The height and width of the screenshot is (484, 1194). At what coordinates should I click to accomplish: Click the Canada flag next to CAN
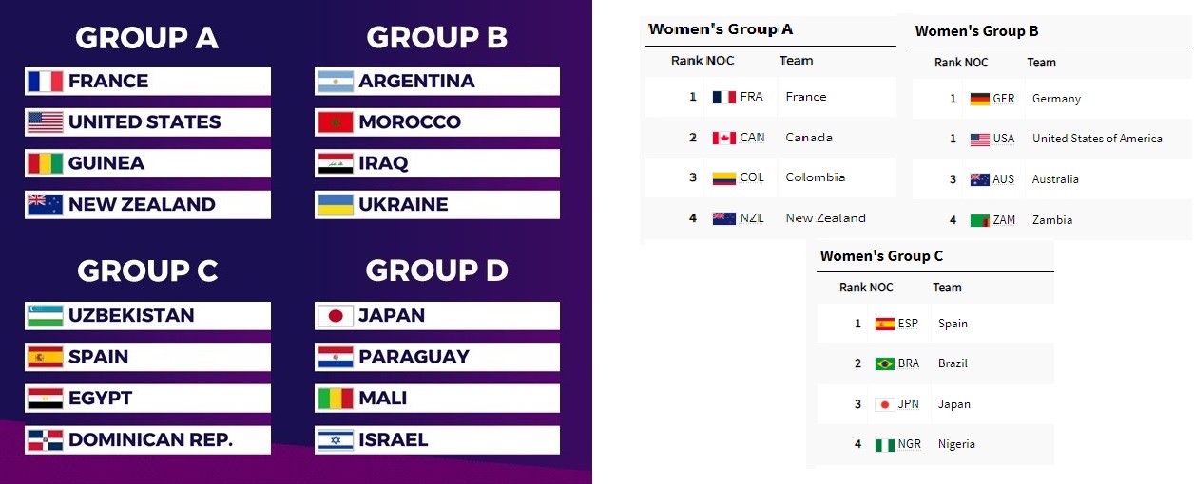pos(724,138)
